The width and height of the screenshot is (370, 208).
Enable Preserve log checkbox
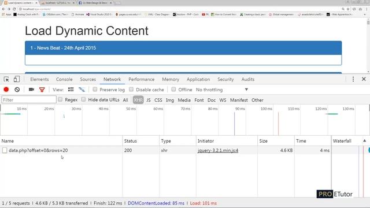coord(95,89)
